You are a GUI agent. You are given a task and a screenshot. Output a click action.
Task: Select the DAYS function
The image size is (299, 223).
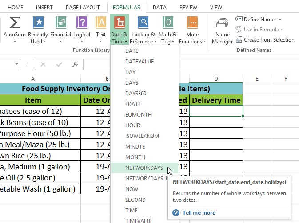[144, 83]
